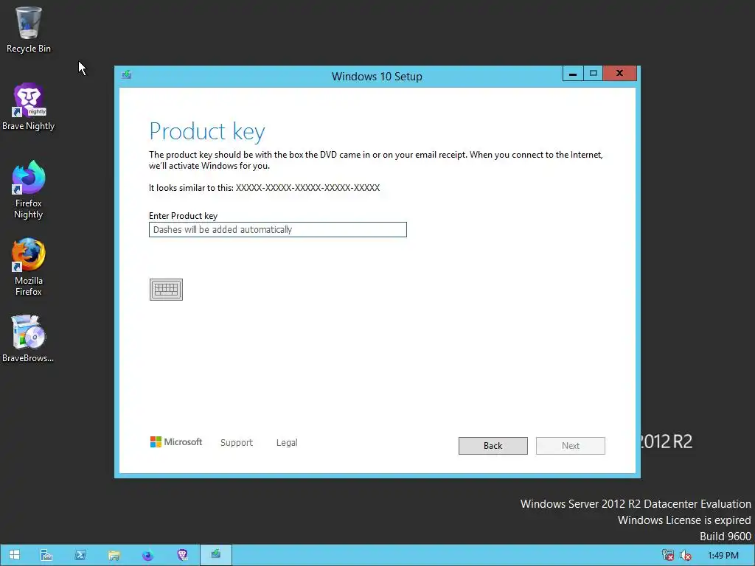The width and height of the screenshot is (755, 566).
Task: Select the Brave Nightly desktop shortcut
Action: pyautogui.click(x=29, y=107)
